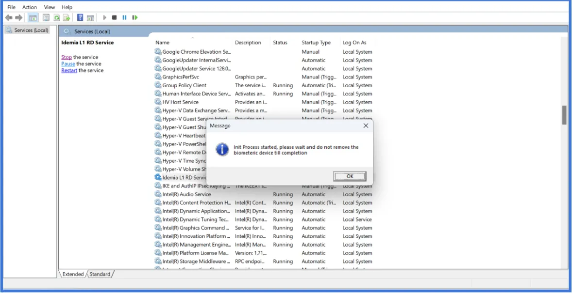Screen dimensions: 572x293
Task: Click the Restart the service link
Action: [x=69, y=70]
